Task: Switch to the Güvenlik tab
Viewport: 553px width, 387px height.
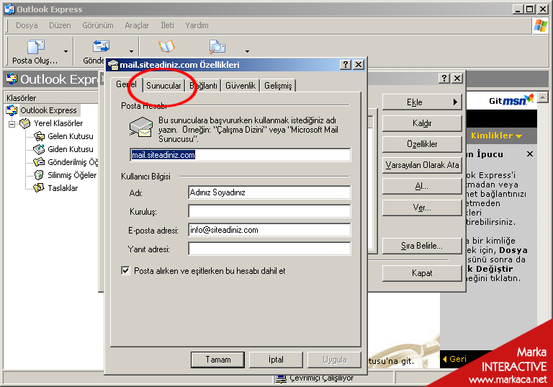Action: [240, 86]
